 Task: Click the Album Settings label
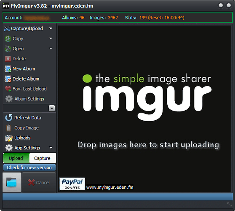[29, 99]
